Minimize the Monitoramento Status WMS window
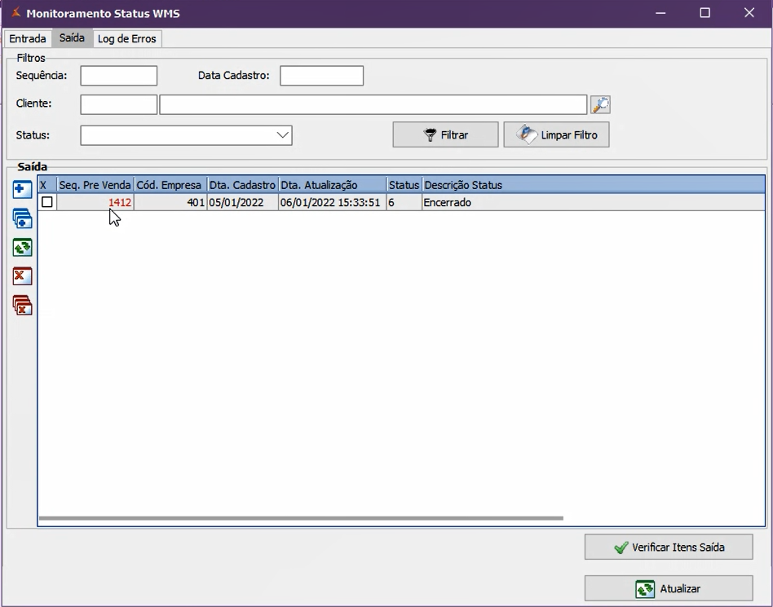Viewport: 773px width, 607px height. click(x=660, y=13)
